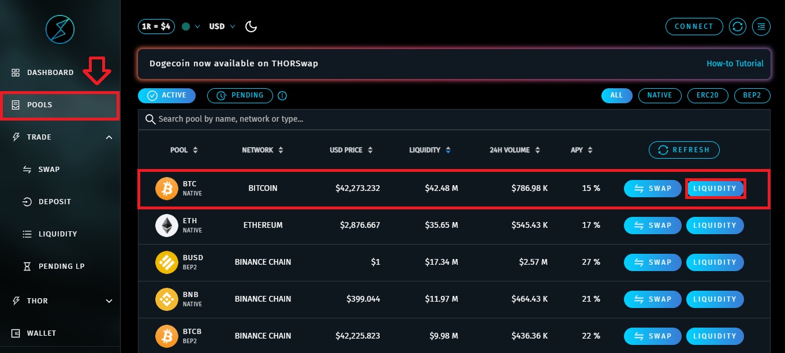Toggle dark mode moon icon

tap(251, 27)
